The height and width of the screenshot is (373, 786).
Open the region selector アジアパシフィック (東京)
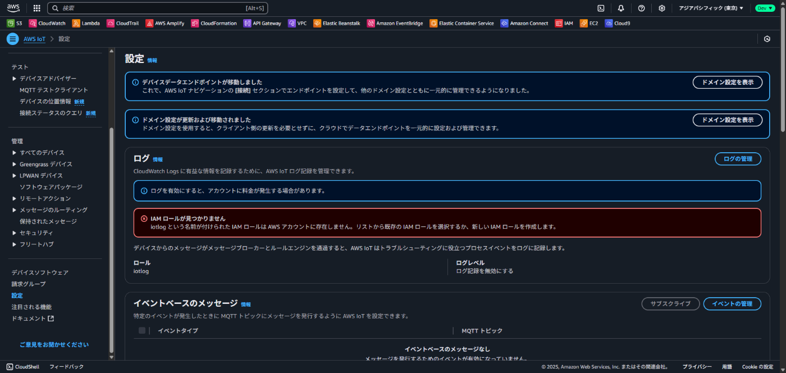[711, 8]
